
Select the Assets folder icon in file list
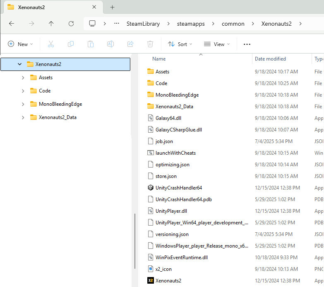pyautogui.click(x=151, y=71)
